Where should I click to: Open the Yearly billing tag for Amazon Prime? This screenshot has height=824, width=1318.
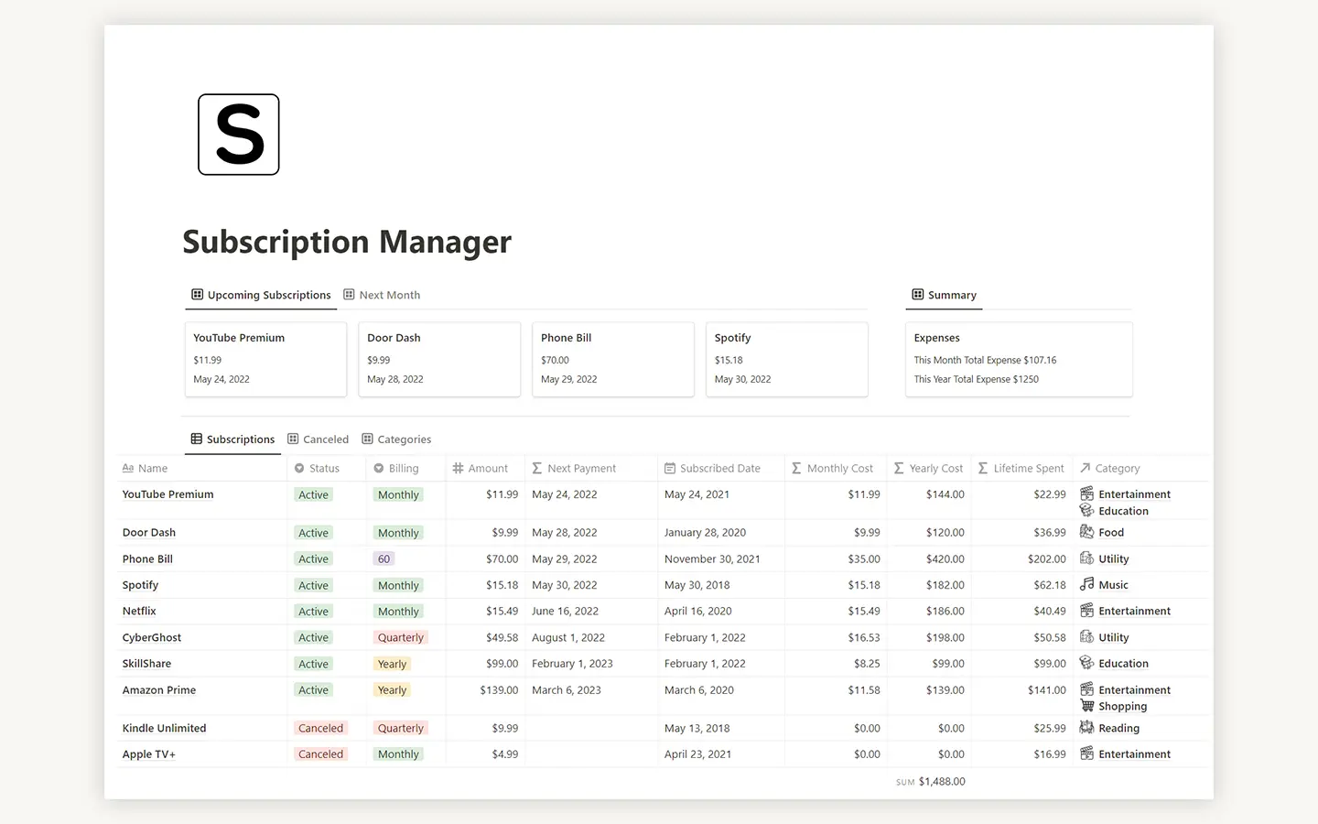point(392,690)
